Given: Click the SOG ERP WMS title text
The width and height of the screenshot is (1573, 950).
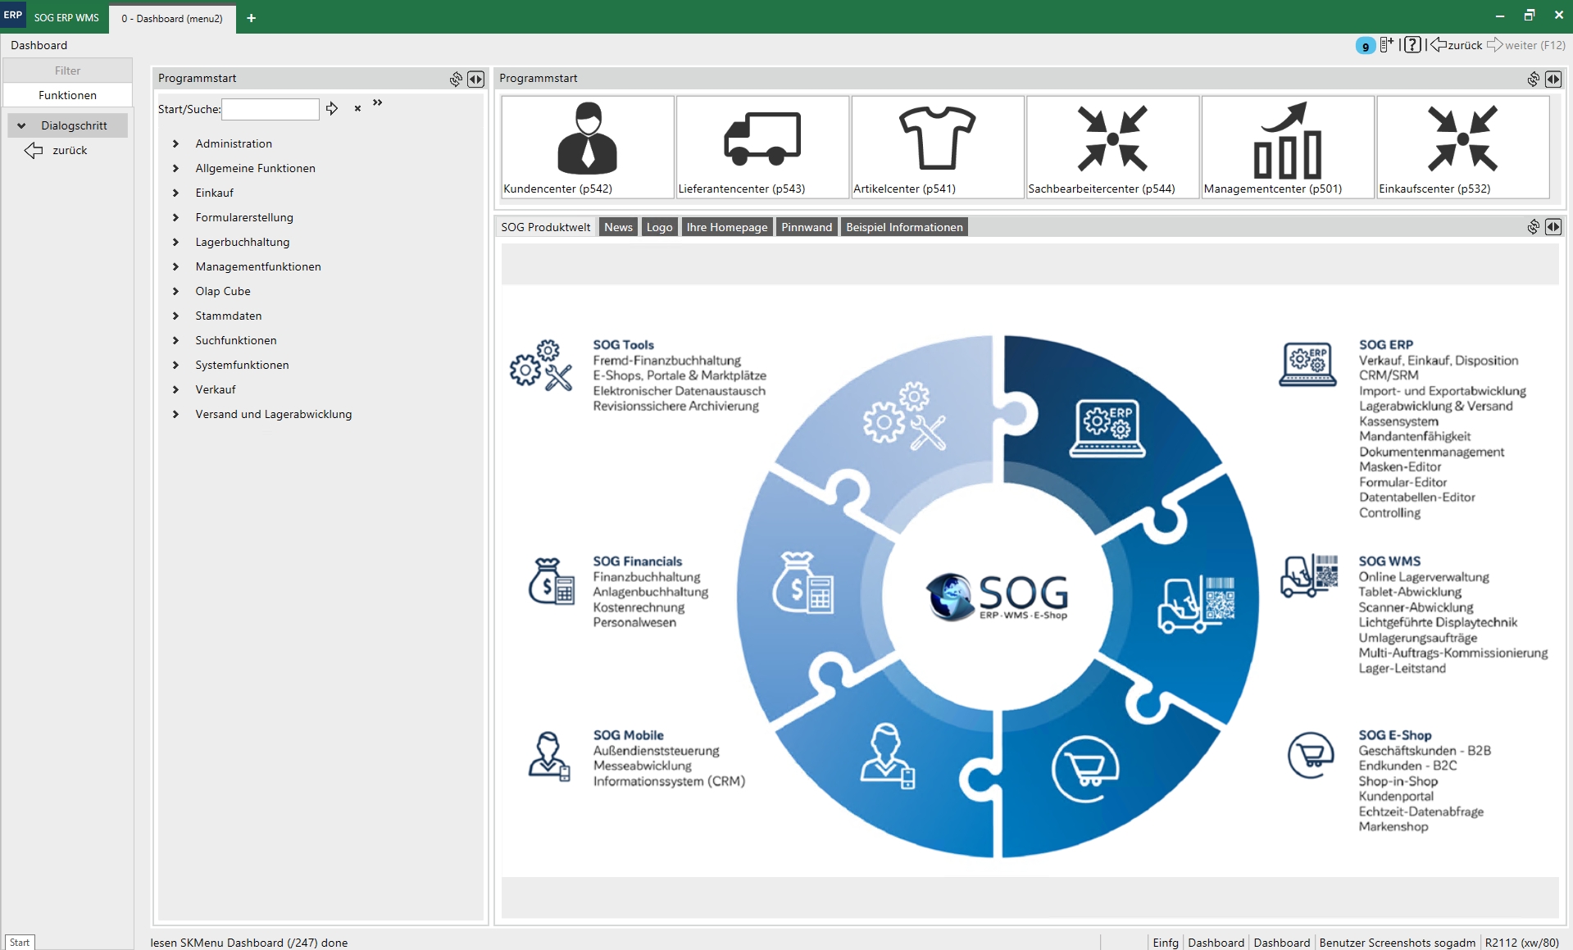Looking at the screenshot, I should (66, 18).
